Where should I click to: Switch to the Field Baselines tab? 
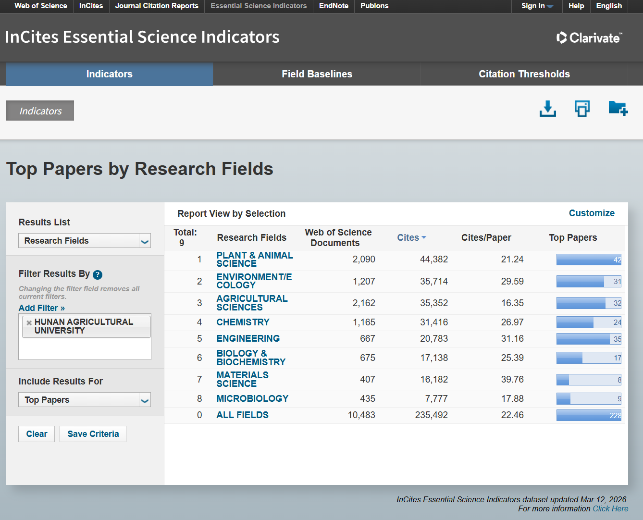click(317, 74)
